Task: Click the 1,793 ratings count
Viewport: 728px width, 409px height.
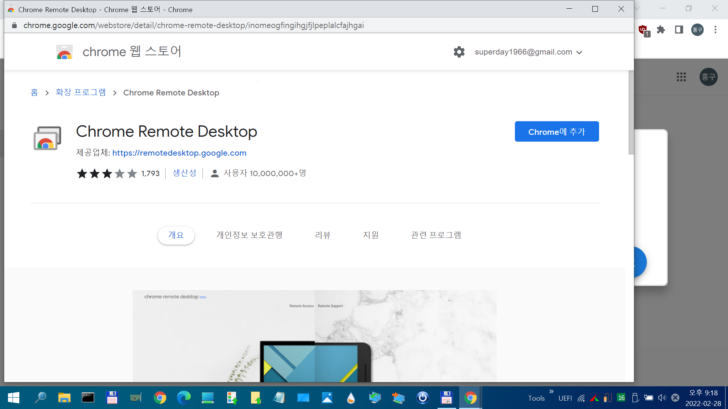Action: click(x=151, y=173)
